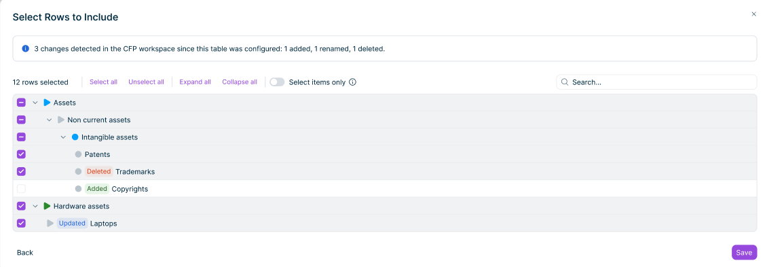Select the Laptops label
Screen dimensions: 765x267
click(x=103, y=224)
